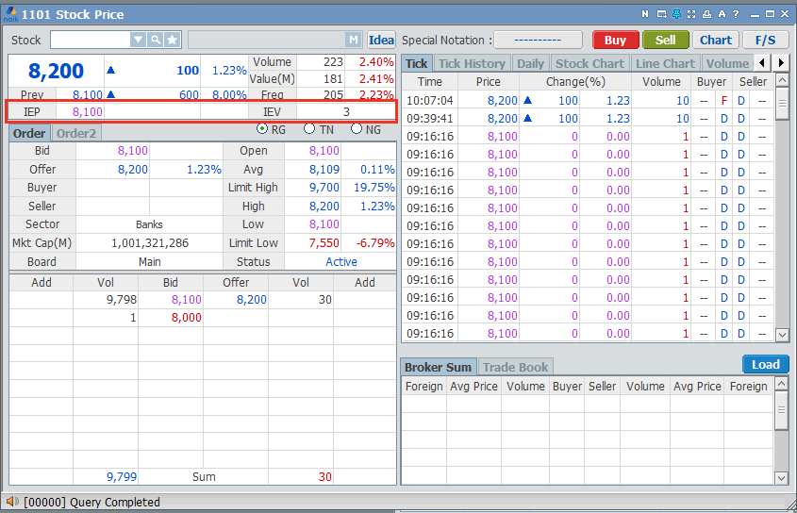This screenshot has height=513, width=797.
Task: Click the fullscreen expand icon in title bar
Action: point(691,14)
